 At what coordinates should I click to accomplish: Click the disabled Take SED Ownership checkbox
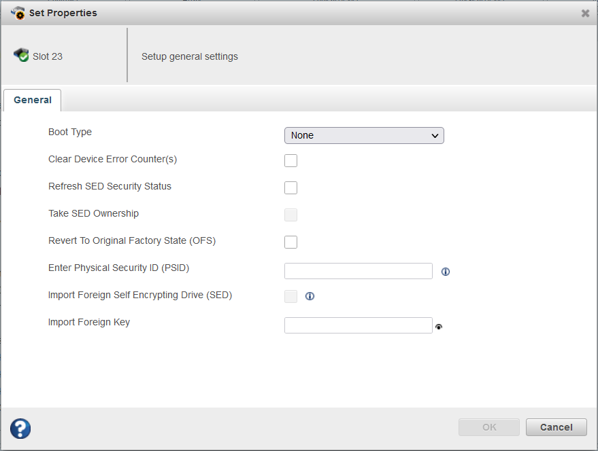pos(290,215)
